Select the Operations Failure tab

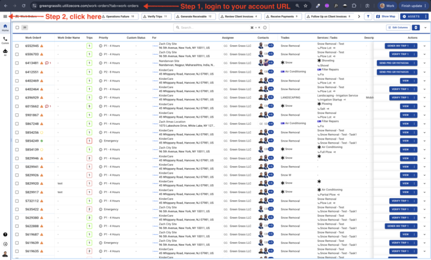120,17
